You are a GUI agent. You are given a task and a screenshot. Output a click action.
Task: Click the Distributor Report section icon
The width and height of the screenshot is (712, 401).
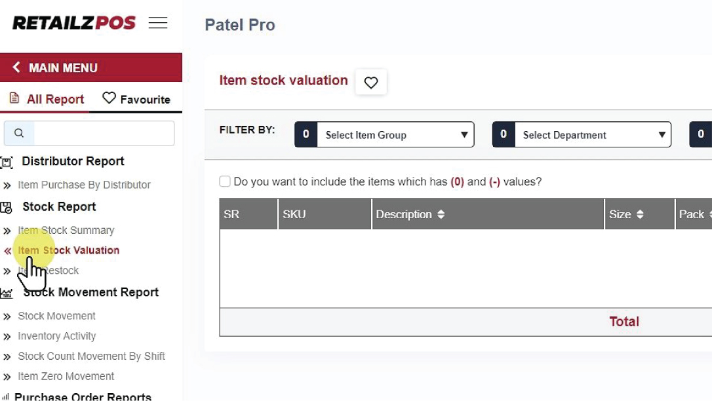coord(7,162)
